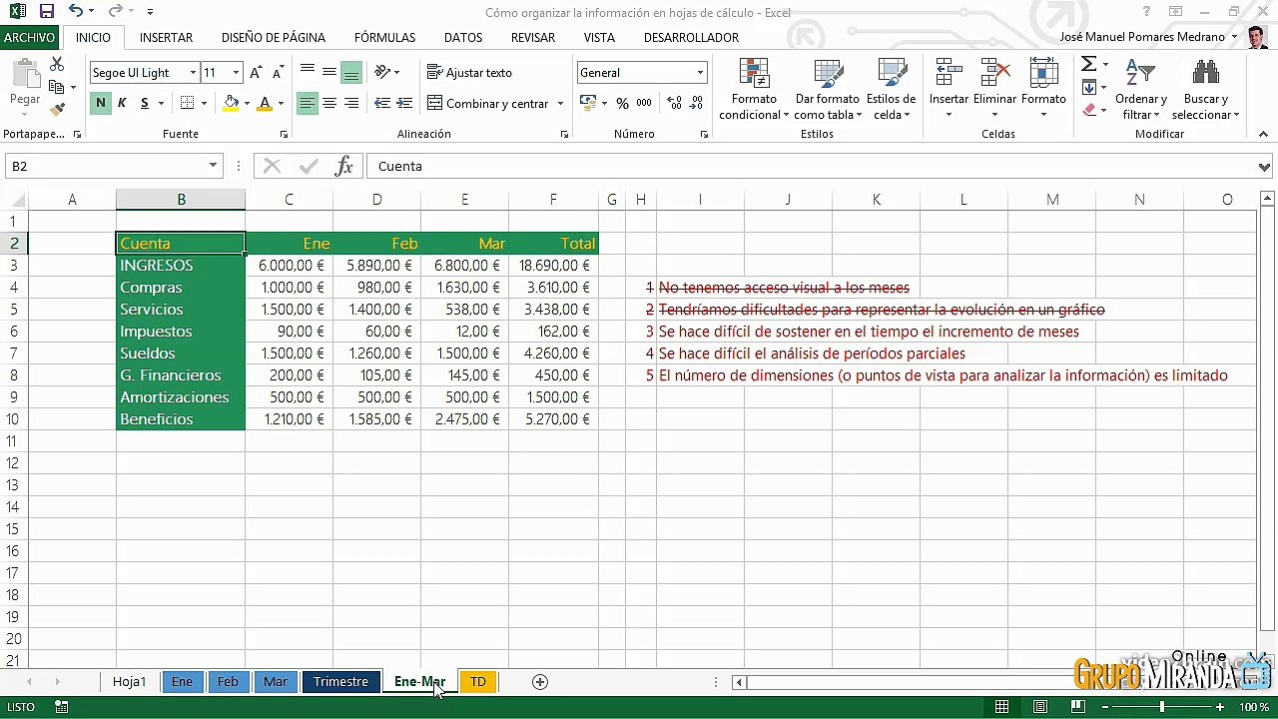
Task: Click the Autosuma sigma icon
Action: (x=1089, y=64)
